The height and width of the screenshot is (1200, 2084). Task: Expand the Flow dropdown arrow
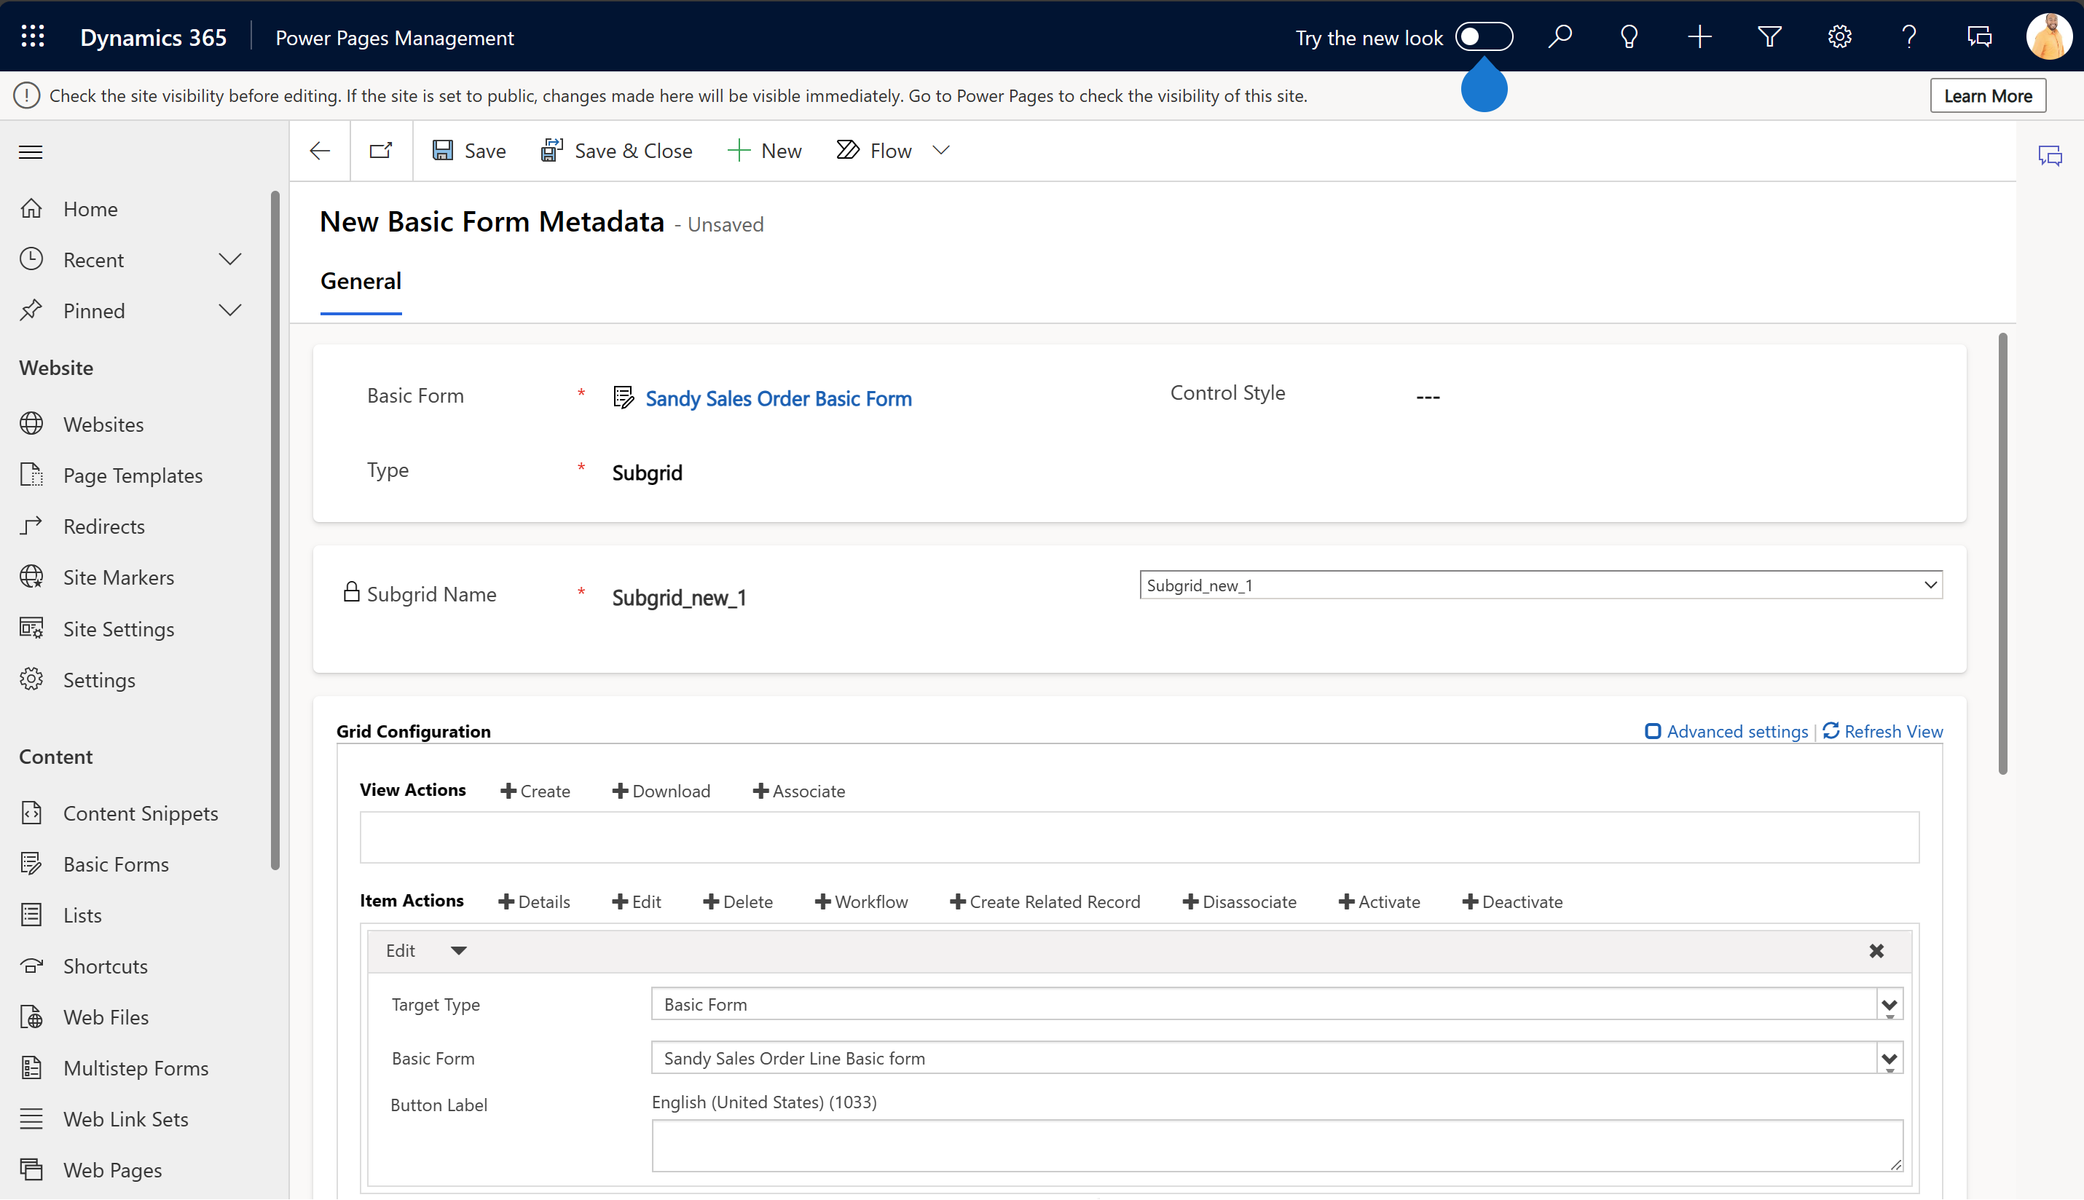tap(942, 150)
